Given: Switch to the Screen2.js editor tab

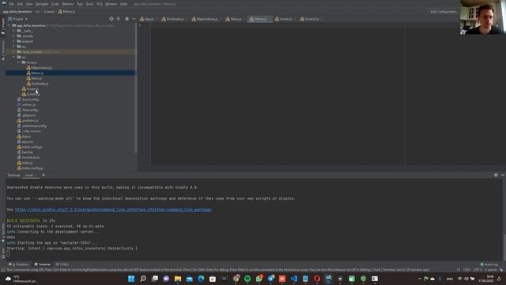Looking at the screenshot, I should click(310, 19).
